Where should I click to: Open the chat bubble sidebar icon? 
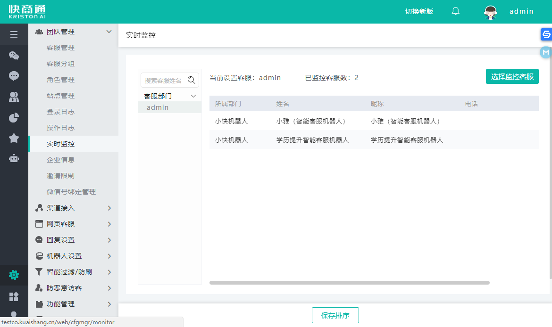click(14, 76)
